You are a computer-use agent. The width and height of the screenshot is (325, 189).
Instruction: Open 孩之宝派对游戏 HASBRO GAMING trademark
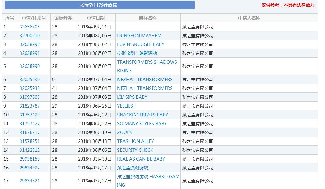[x=148, y=181]
